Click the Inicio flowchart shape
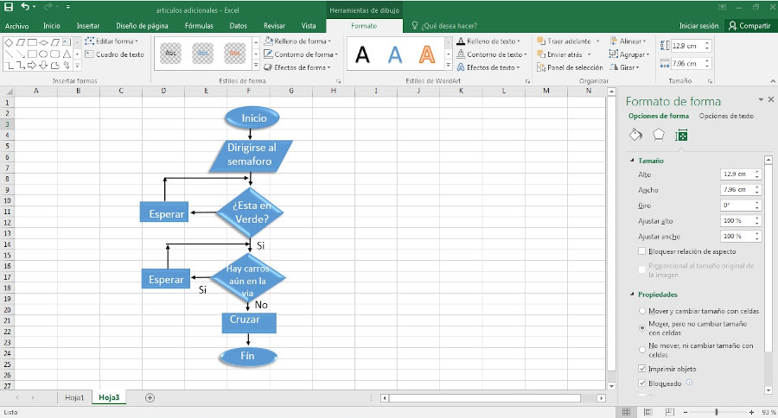 coord(252,118)
